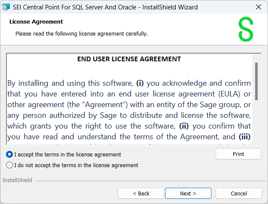The height and width of the screenshot is (204, 268).
Task: Click the 'I do not accept the terms' label text
Action: point(76,165)
